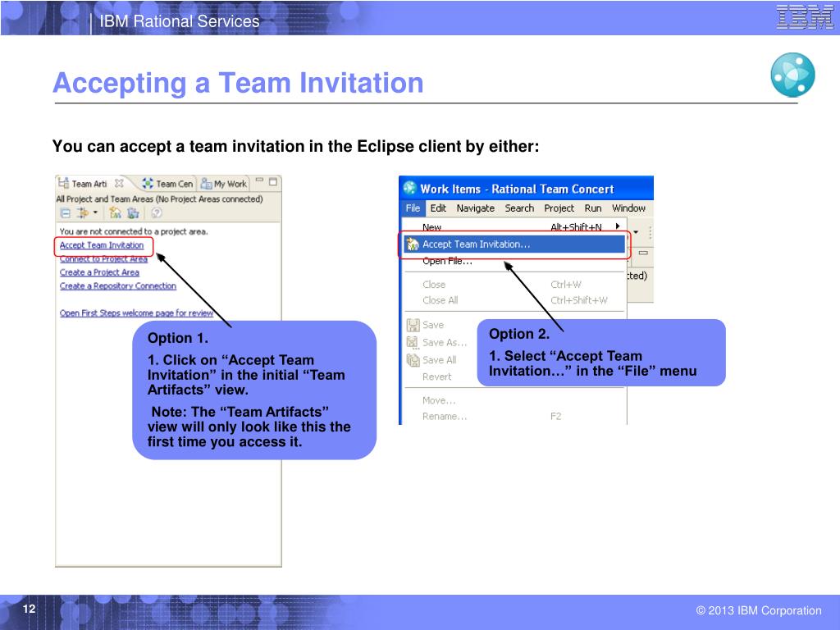This screenshot has width=840, height=630.
Task: Choose Move… in the File menu
Action: 514,400
